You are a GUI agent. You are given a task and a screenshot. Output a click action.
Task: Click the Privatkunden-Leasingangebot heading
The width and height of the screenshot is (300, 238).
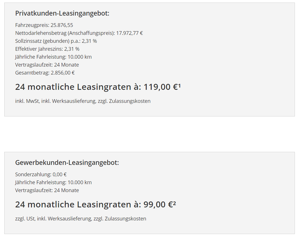(x=62, y=13)
